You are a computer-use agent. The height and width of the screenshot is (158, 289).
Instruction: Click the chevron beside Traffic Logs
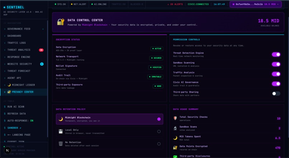pyautogui.click(x=5, y=43)
